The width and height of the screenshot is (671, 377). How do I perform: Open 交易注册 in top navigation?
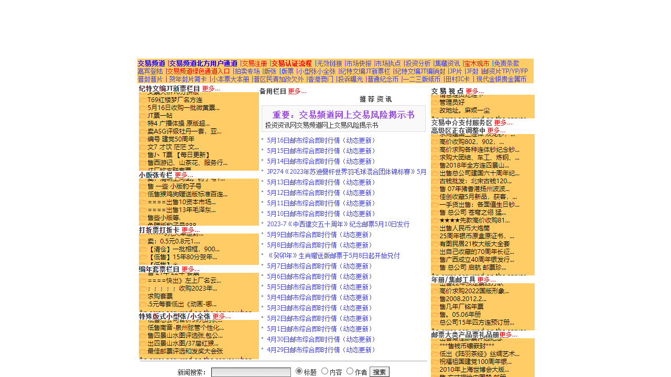pos(254,63)
